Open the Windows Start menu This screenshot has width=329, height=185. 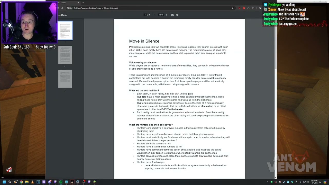coord(4,182)
